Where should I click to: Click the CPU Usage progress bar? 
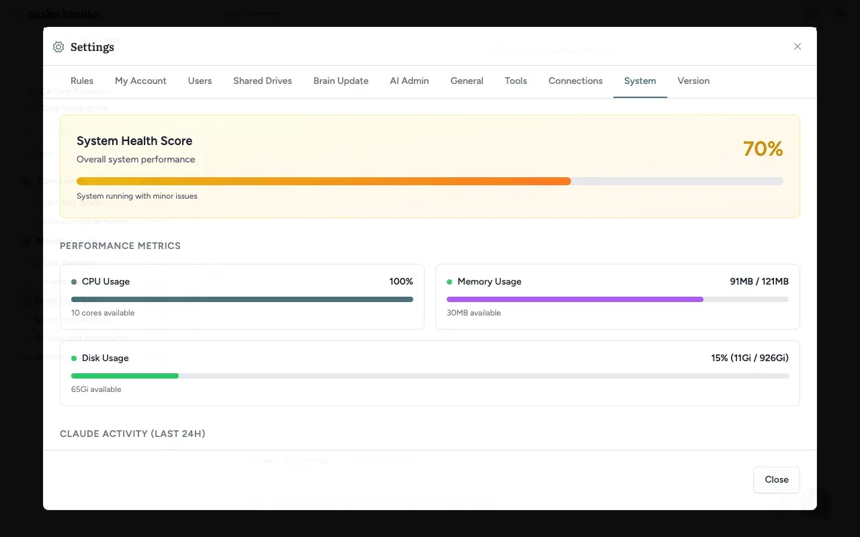(x=242, y=299)
